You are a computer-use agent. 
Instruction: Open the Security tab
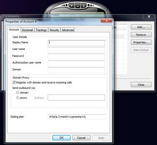tap(54, 30)
